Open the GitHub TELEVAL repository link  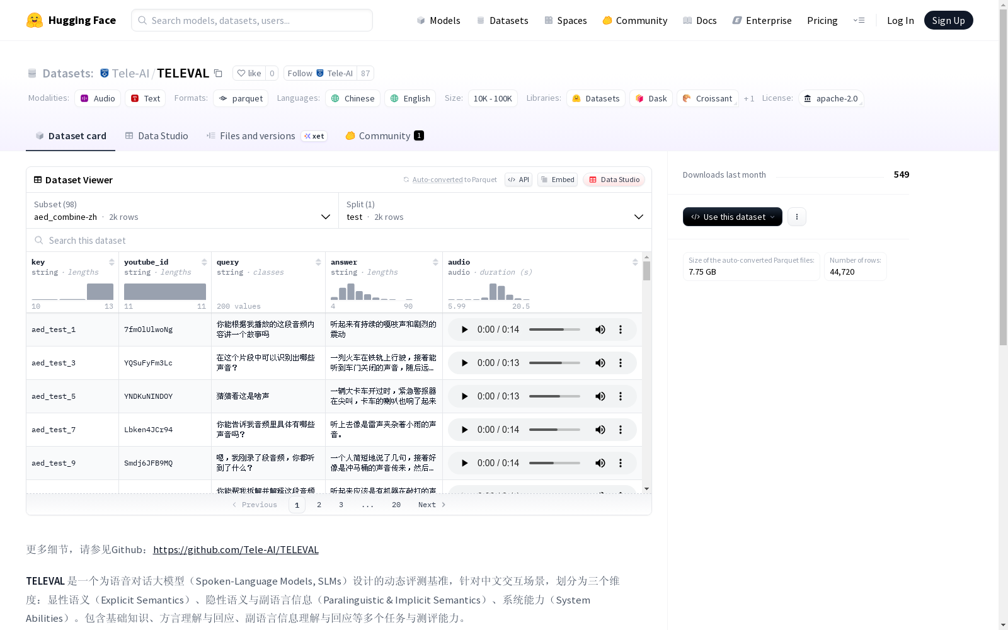point(236,549)
